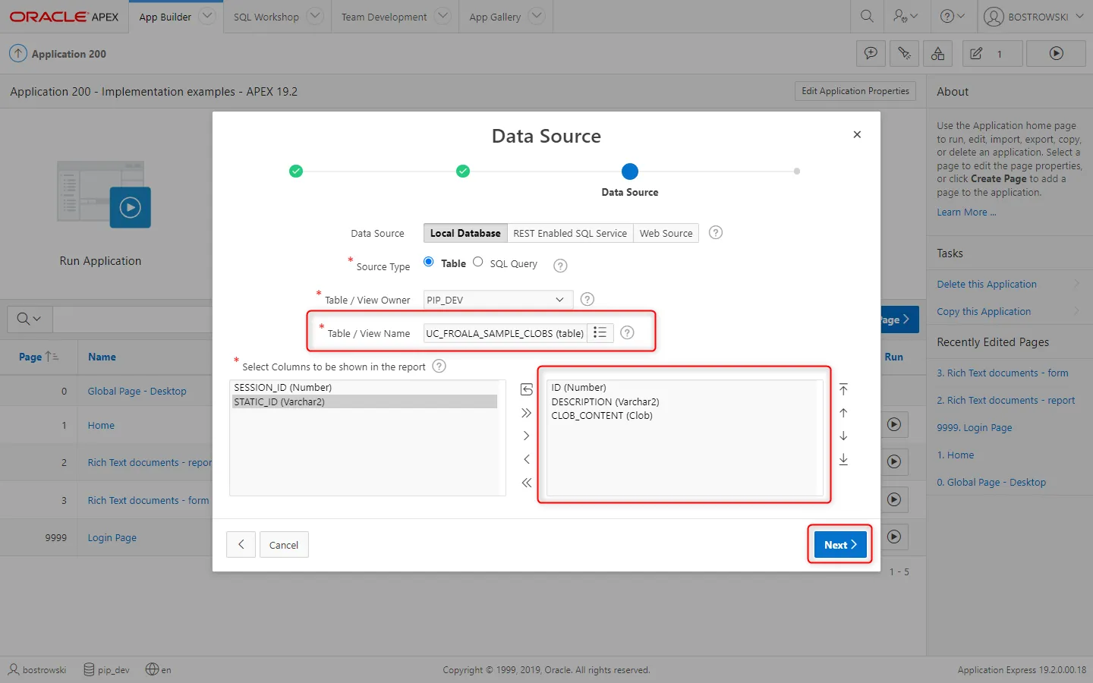This screenshot has width=1093, height=683.
Task: Open the Team Development menu tab
Action: (x=383, y=17)
